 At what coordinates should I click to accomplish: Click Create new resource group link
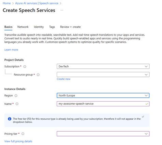(x=64, y=79)
